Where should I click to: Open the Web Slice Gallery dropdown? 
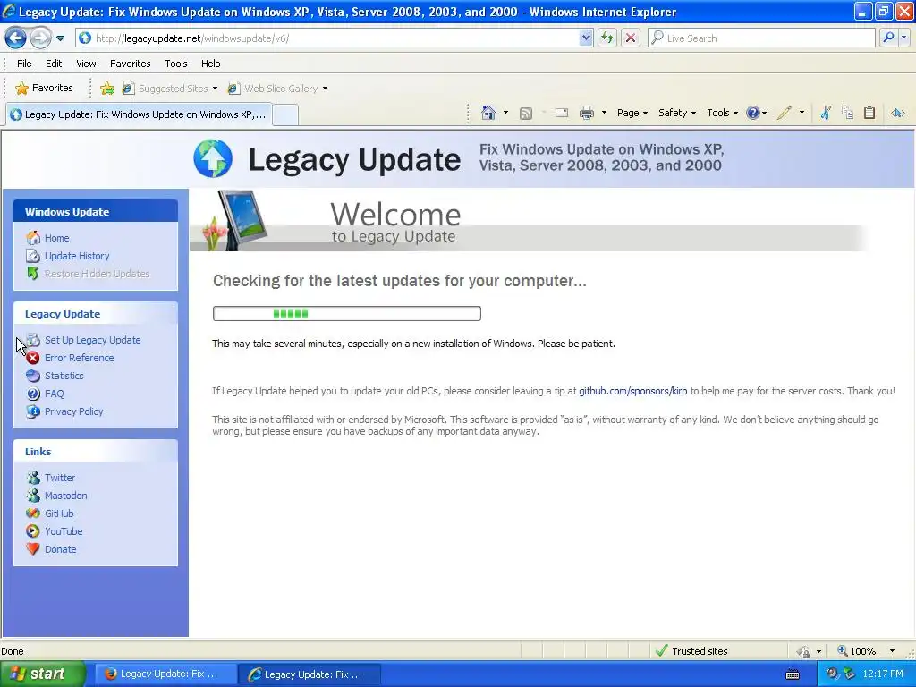(x=278, y=89)
